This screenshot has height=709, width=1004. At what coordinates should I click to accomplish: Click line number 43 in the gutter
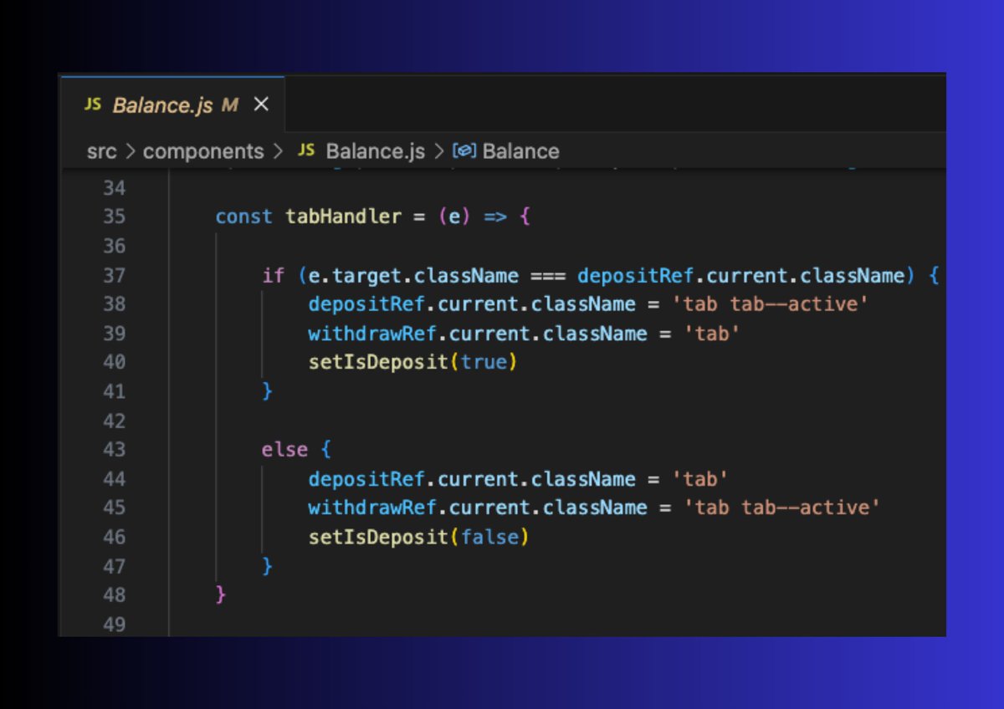114,450
